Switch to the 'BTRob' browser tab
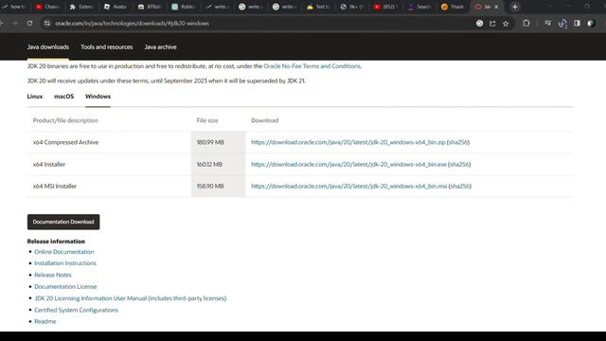 coord(150,7)
